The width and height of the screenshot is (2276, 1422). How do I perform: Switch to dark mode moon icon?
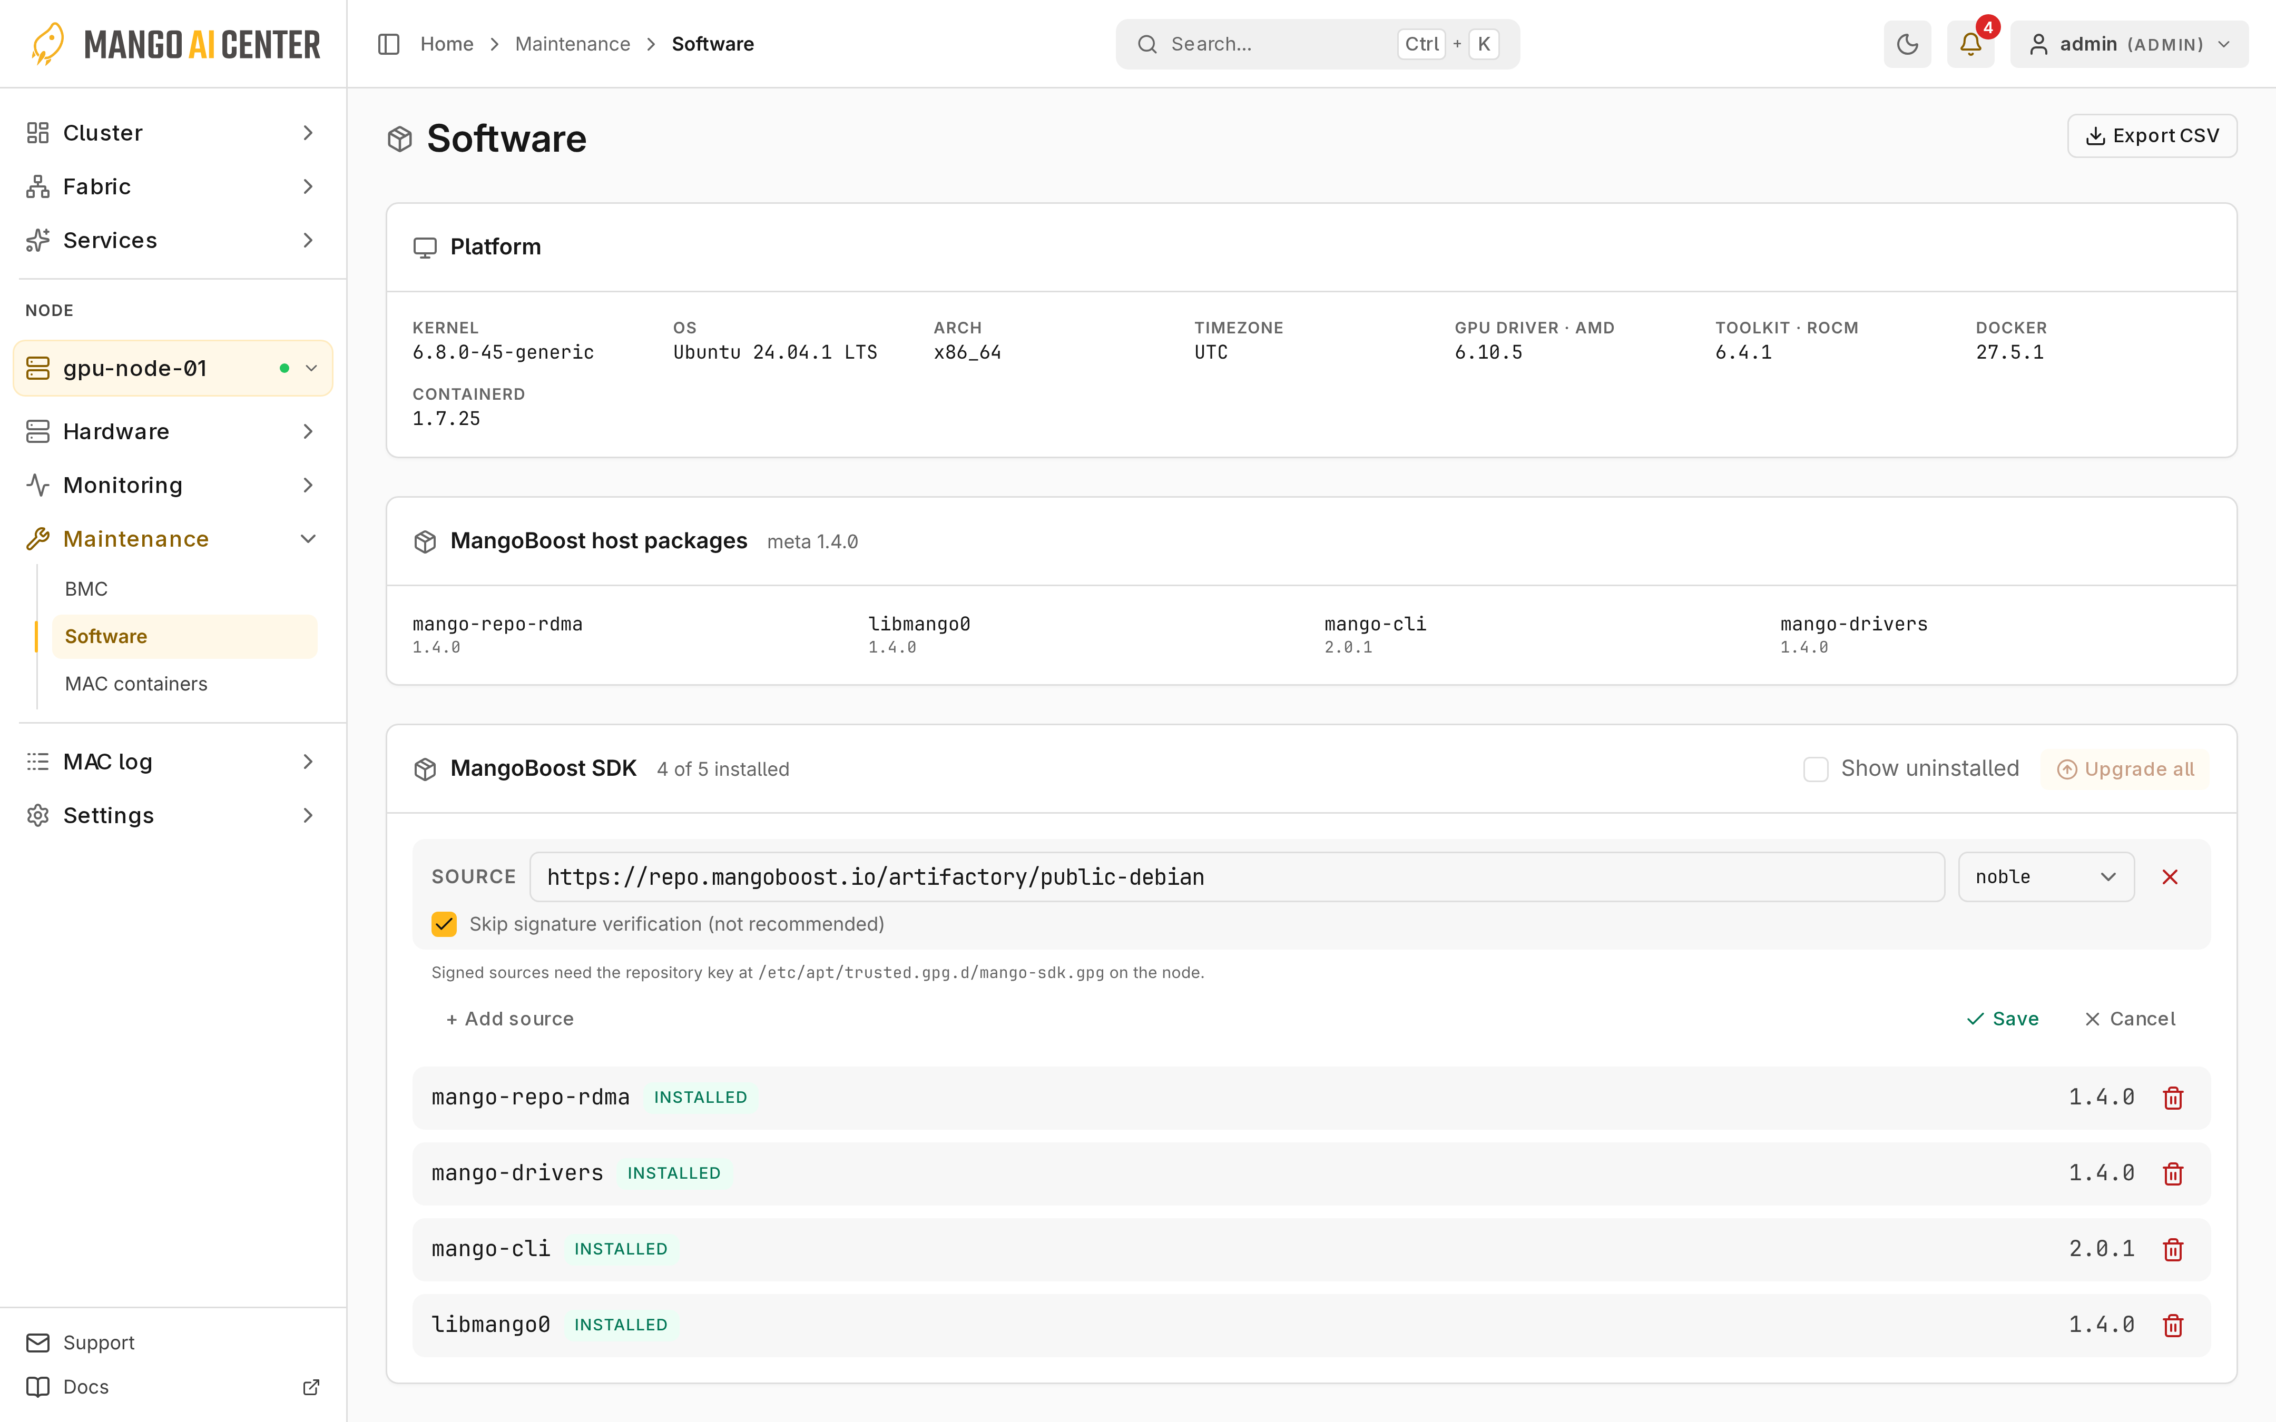1906,44
